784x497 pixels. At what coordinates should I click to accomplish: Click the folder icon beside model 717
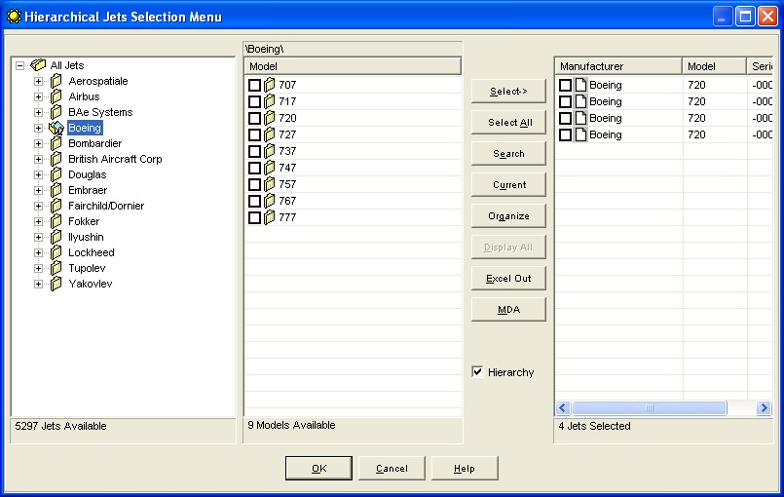point(270,101)
